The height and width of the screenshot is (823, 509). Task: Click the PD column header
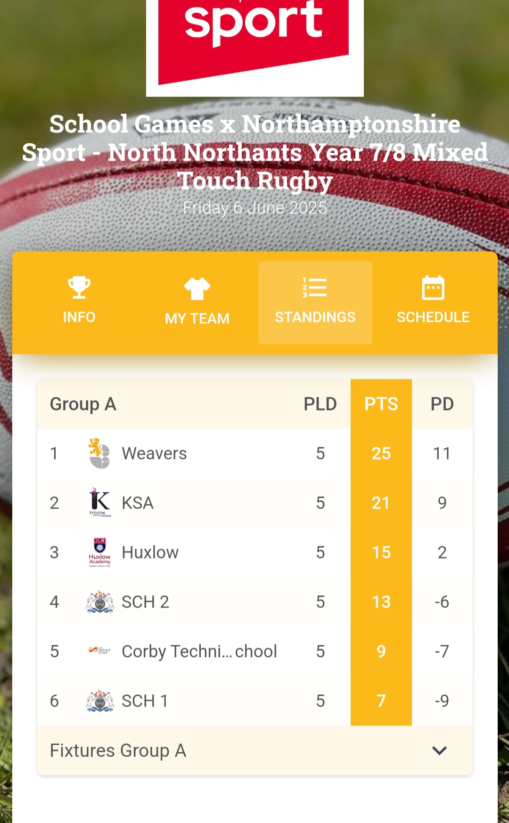point(442,404)
